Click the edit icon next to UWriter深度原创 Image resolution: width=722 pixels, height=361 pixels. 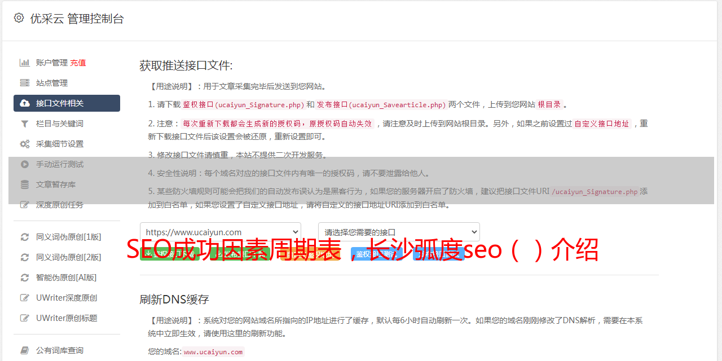25,298
